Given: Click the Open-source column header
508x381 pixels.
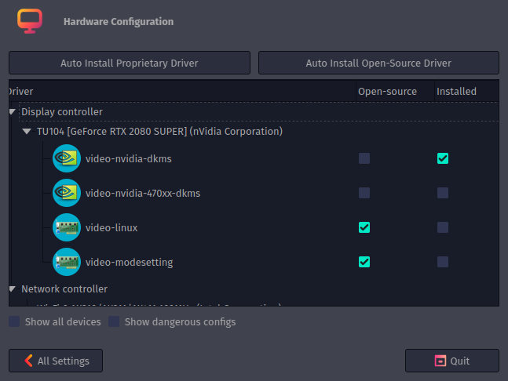Looking at the screenshot, I should (395, 92).
